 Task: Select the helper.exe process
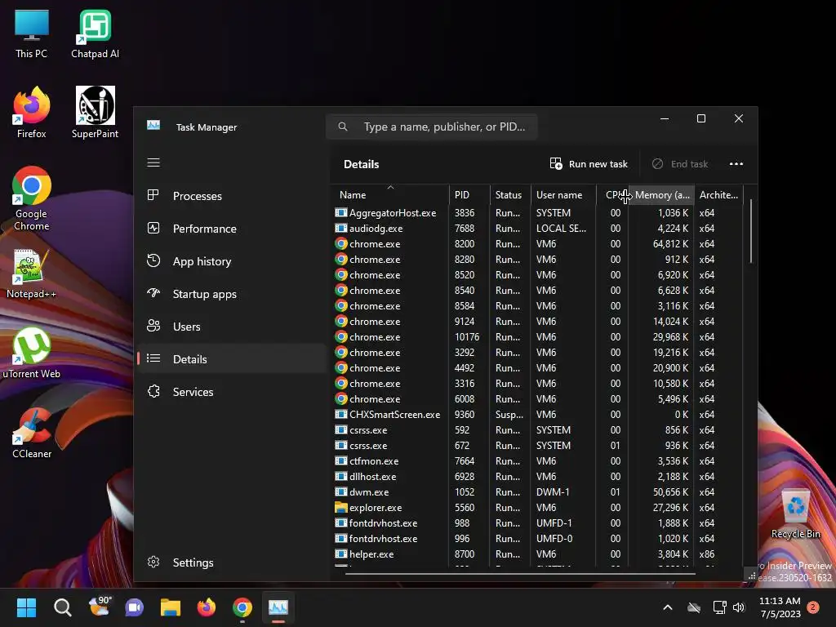[539, 554]
